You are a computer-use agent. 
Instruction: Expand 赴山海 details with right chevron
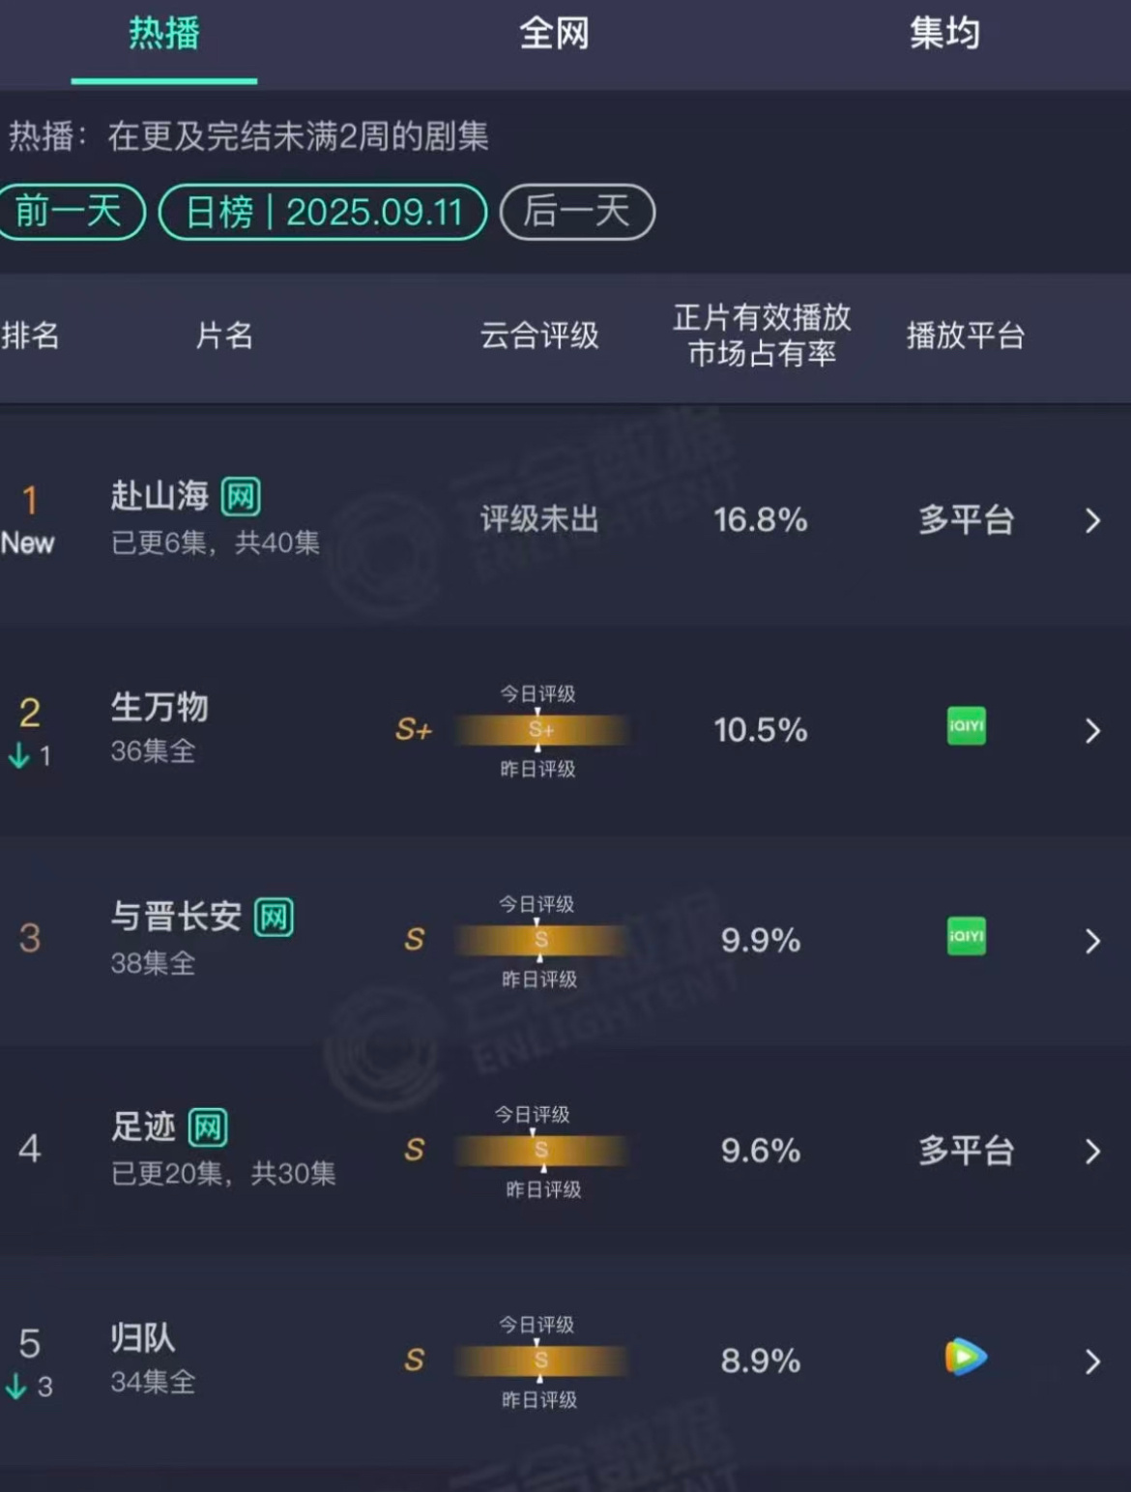click(1092, 521)
